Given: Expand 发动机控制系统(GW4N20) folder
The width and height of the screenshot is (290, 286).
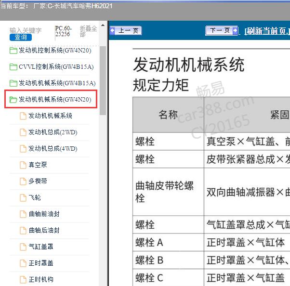Looking at the screenshot, I should [x=55, y=50].
